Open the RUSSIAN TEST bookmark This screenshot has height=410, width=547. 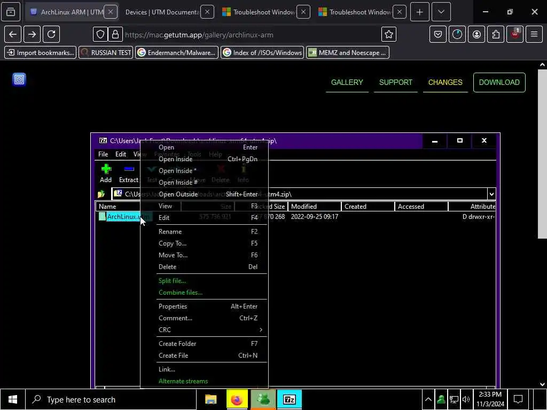point(106,53)
